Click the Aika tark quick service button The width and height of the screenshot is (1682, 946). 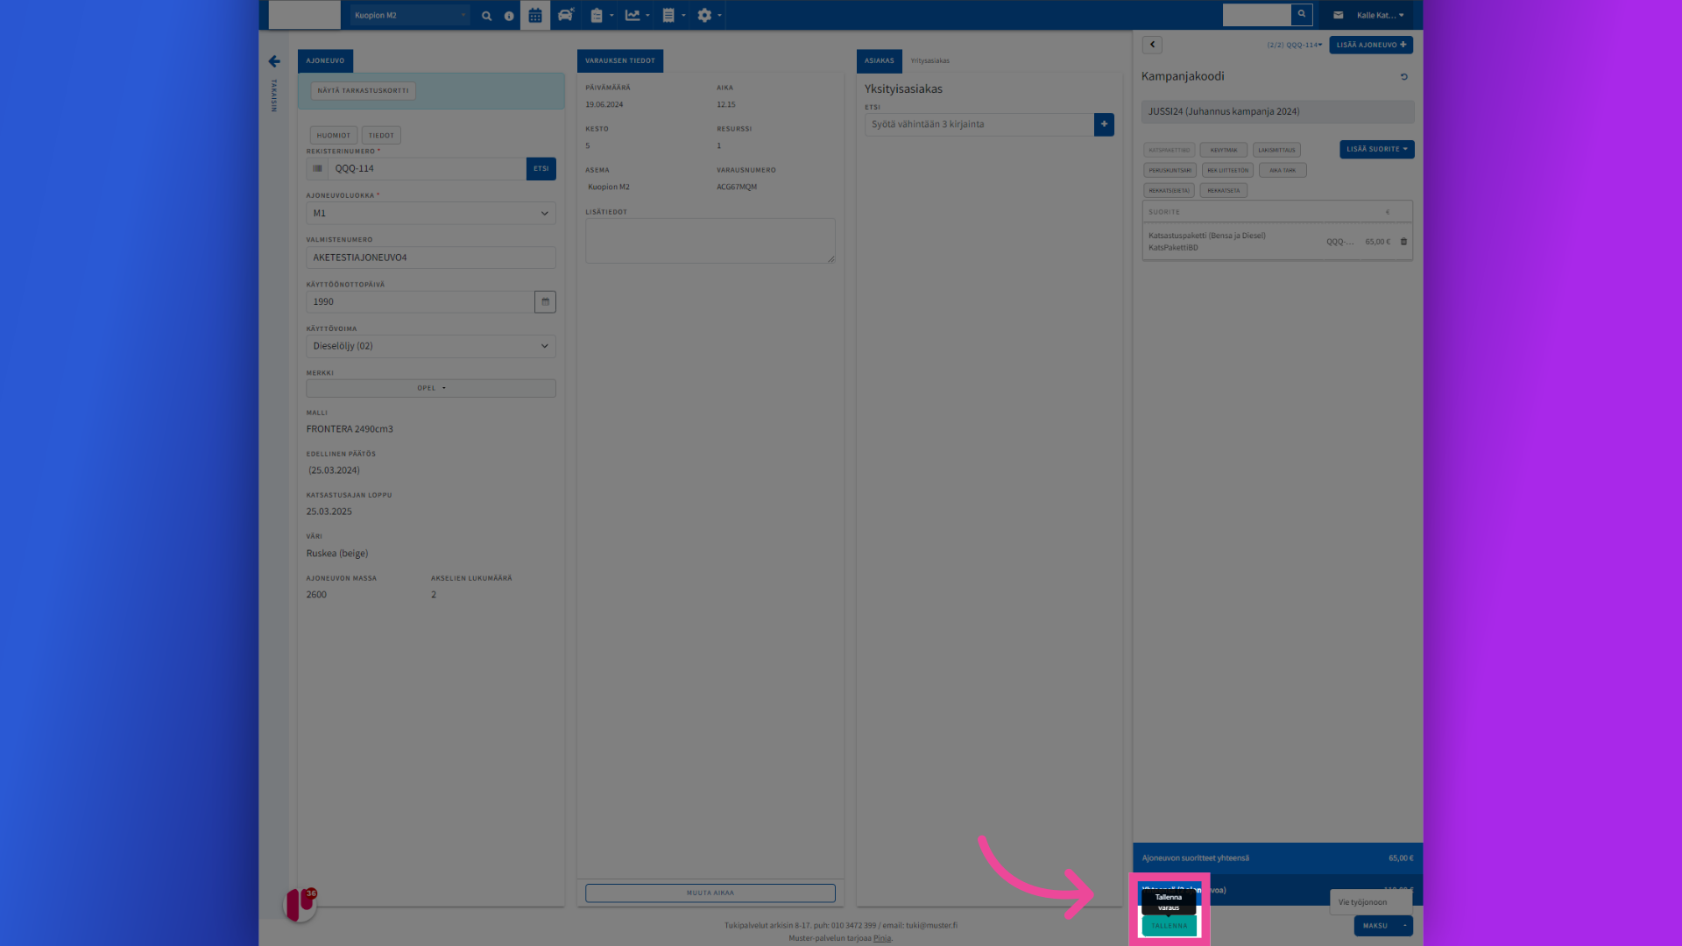click(1283, 171)
